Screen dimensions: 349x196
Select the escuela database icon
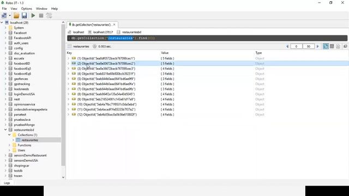(x=10, y=58)
